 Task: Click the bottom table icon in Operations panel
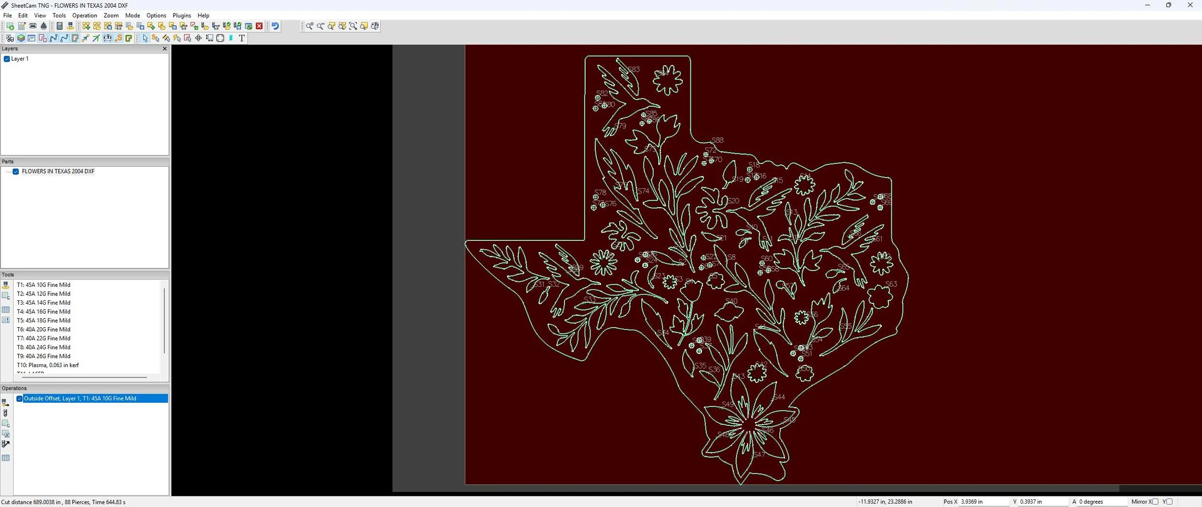(x=6, y=458)
